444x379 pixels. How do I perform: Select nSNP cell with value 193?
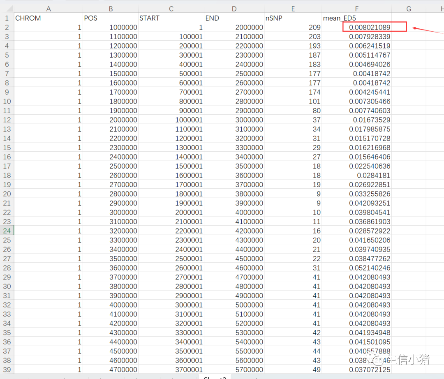(x=293, y=46)
